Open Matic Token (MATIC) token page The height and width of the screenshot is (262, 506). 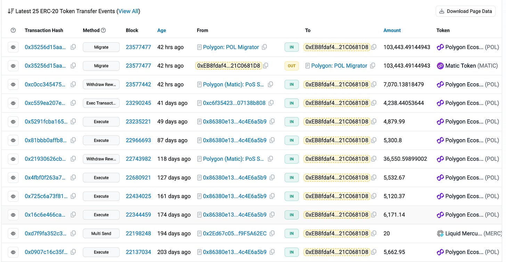[x=472, y=66]
